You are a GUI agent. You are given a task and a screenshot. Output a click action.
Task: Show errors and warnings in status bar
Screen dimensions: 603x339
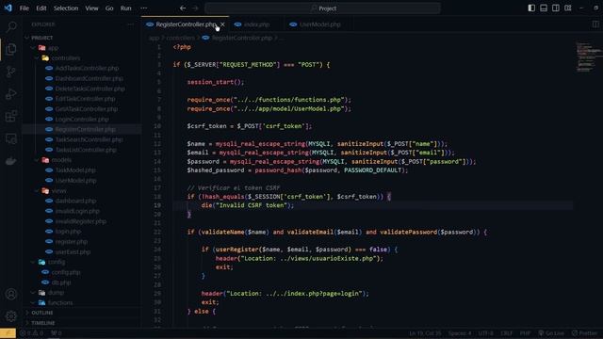pos(31,333)
